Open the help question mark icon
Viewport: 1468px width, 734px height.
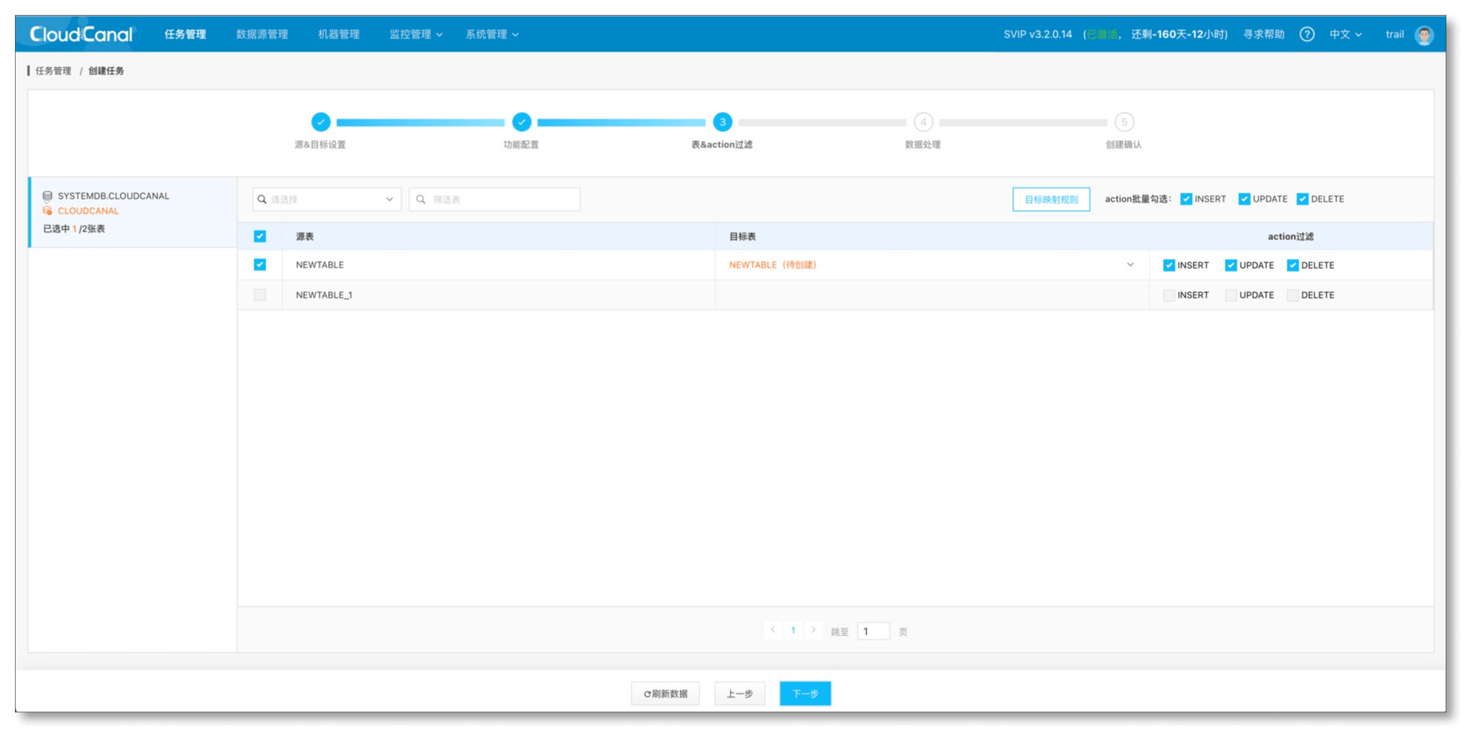[1306, 34]
